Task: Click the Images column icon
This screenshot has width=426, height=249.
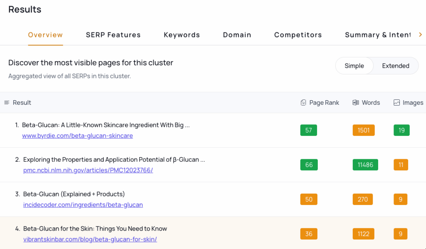Action: (x=397, y=103)
